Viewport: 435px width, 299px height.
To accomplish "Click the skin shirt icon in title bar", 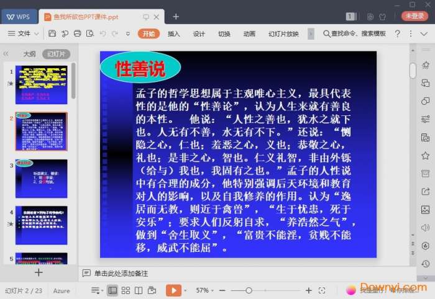I will 383,17.
